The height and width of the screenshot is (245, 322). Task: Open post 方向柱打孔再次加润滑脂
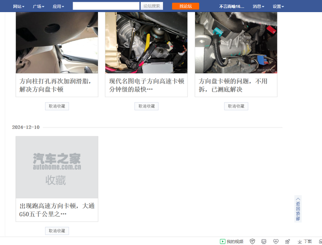click(55, 85)
